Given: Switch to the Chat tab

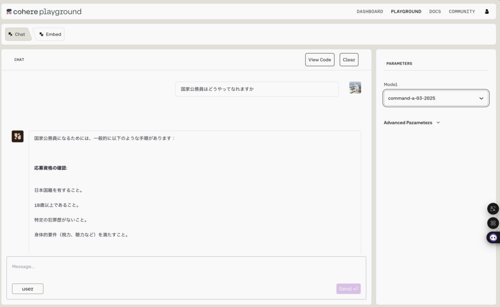Looking at the screenshot, I should click(17, 34).
